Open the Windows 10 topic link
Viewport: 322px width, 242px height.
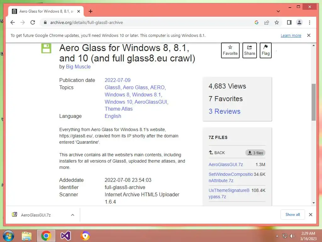click(x=118, y=102)
